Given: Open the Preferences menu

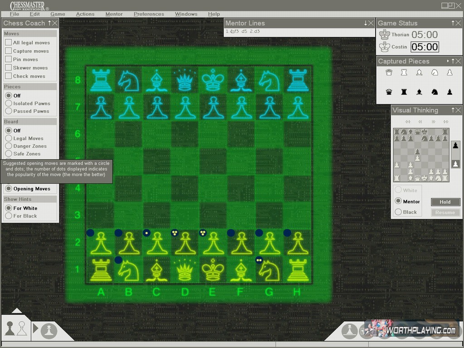Looking at the screenshot, I should pyautogui.click(x=149, y=14).
